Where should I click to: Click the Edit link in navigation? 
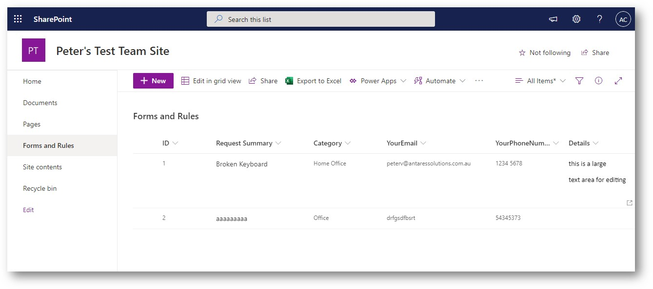pos(28,210)
